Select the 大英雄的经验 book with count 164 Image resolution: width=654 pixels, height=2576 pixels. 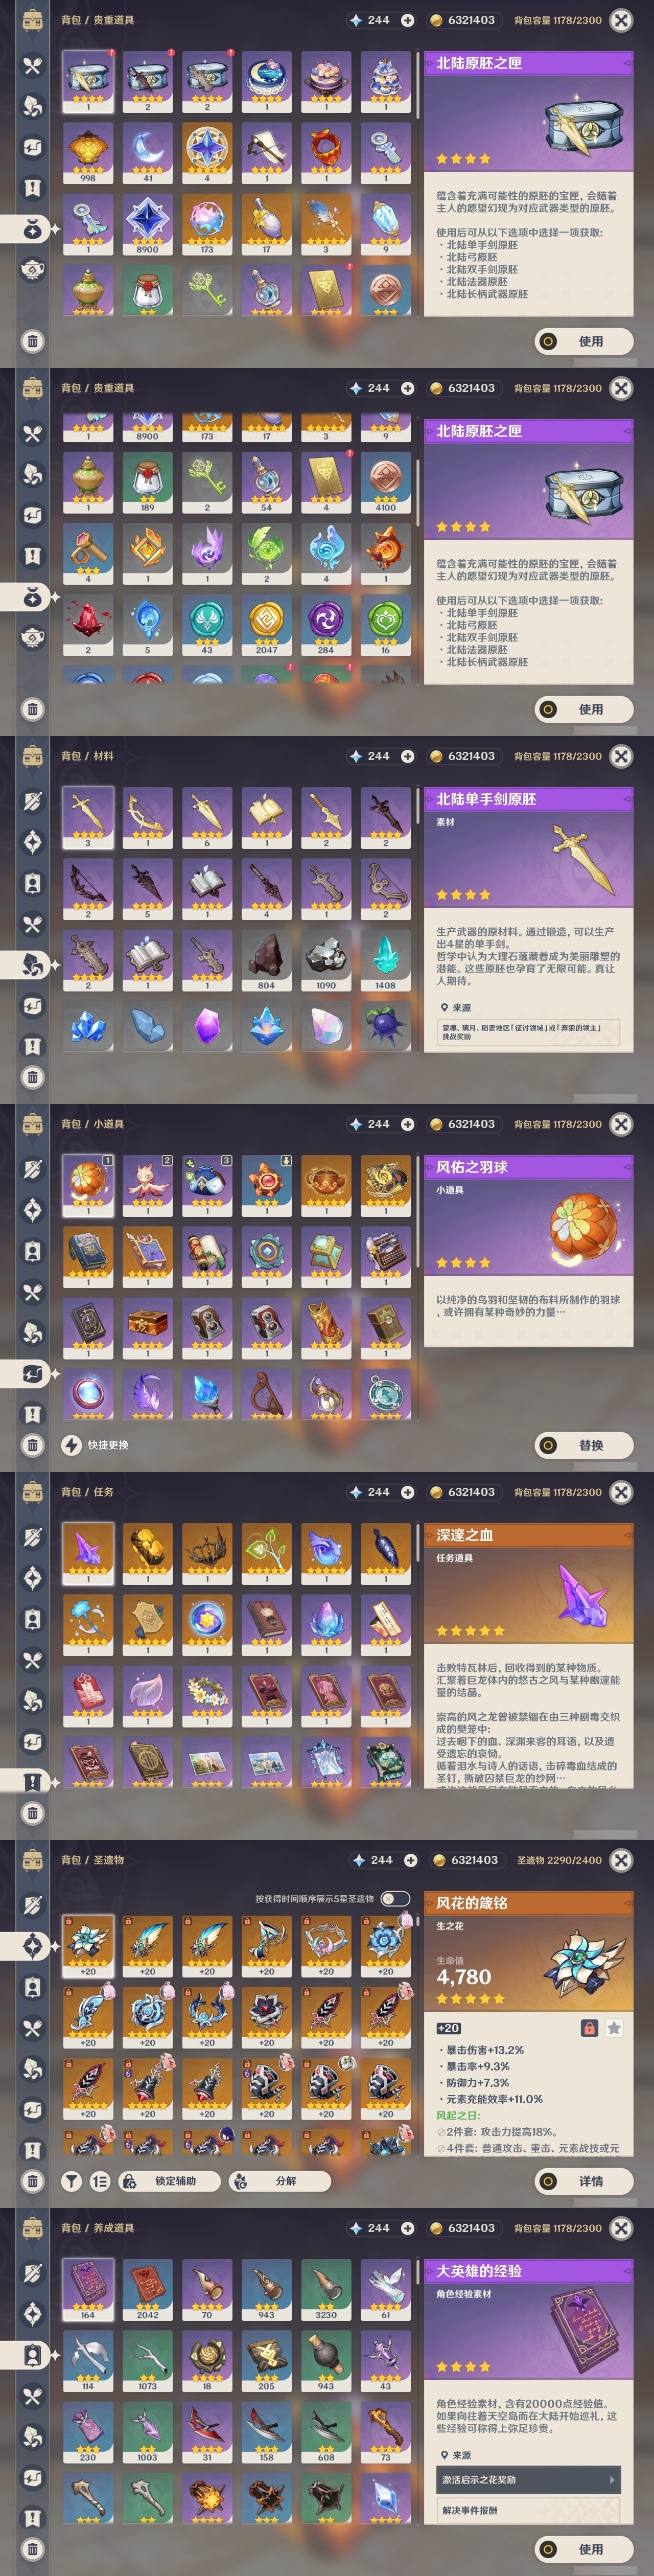tap(88, 2290)
